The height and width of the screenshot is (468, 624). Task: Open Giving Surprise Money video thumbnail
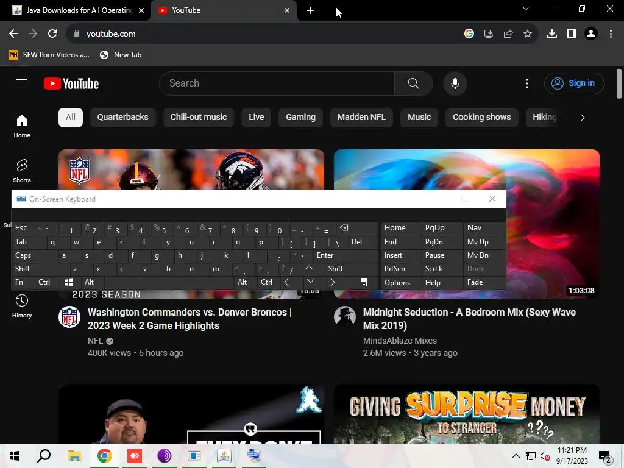(466, 414)
